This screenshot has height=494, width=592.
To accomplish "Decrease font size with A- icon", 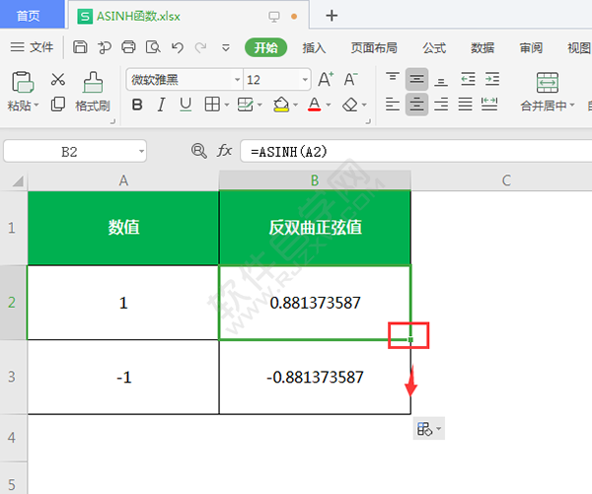I will click(x=350, y=79).
